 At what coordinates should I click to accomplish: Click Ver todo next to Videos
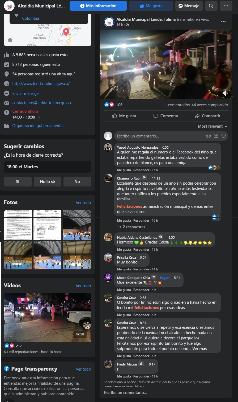coord(83,286)
